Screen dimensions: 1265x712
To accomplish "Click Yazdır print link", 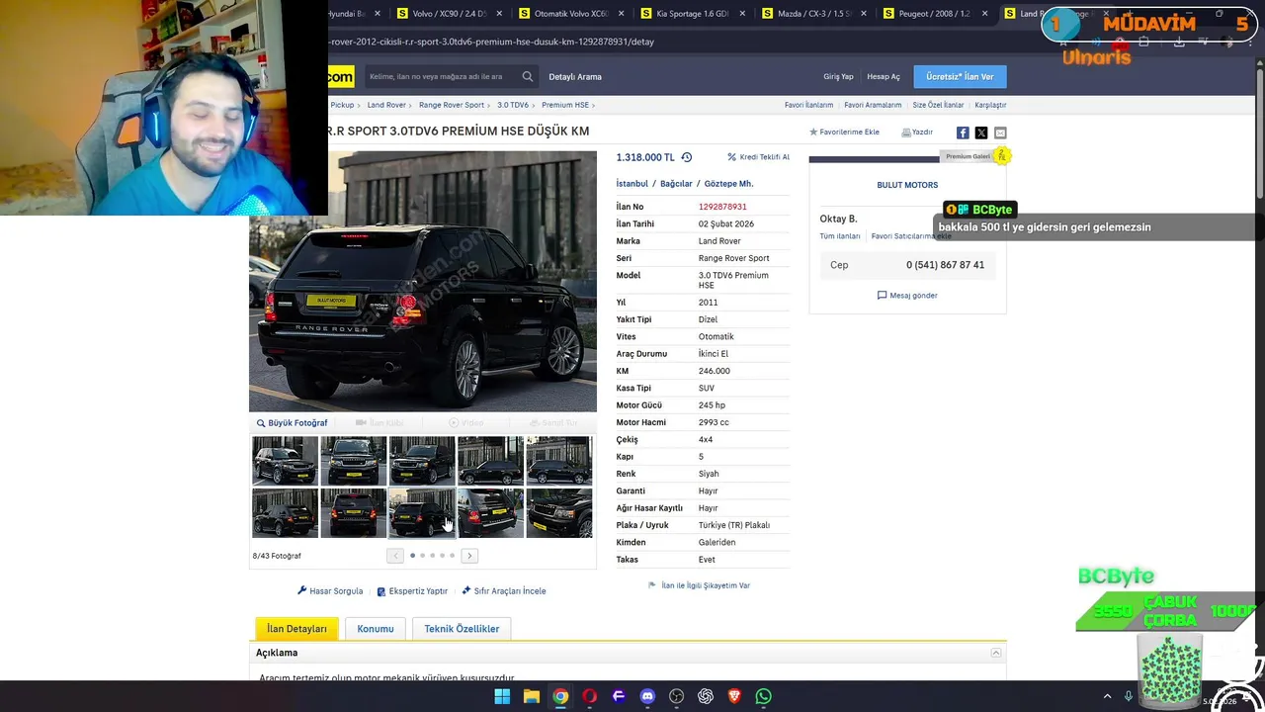I will tap(917, 132).
